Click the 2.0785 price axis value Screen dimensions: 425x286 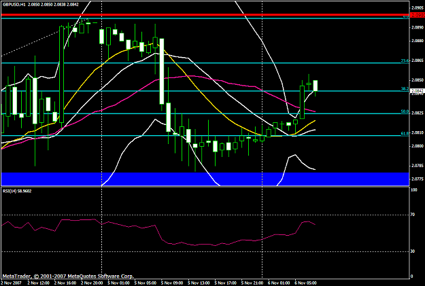418,166
